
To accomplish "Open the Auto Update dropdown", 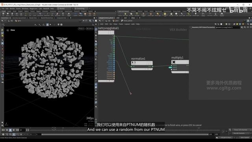I will [x=245, y=138].
